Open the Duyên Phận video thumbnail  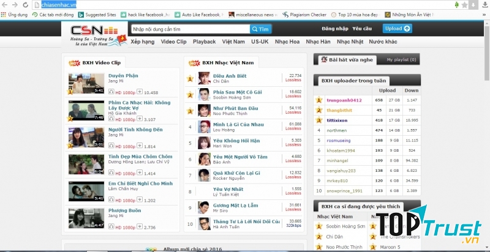pos(85,83)
